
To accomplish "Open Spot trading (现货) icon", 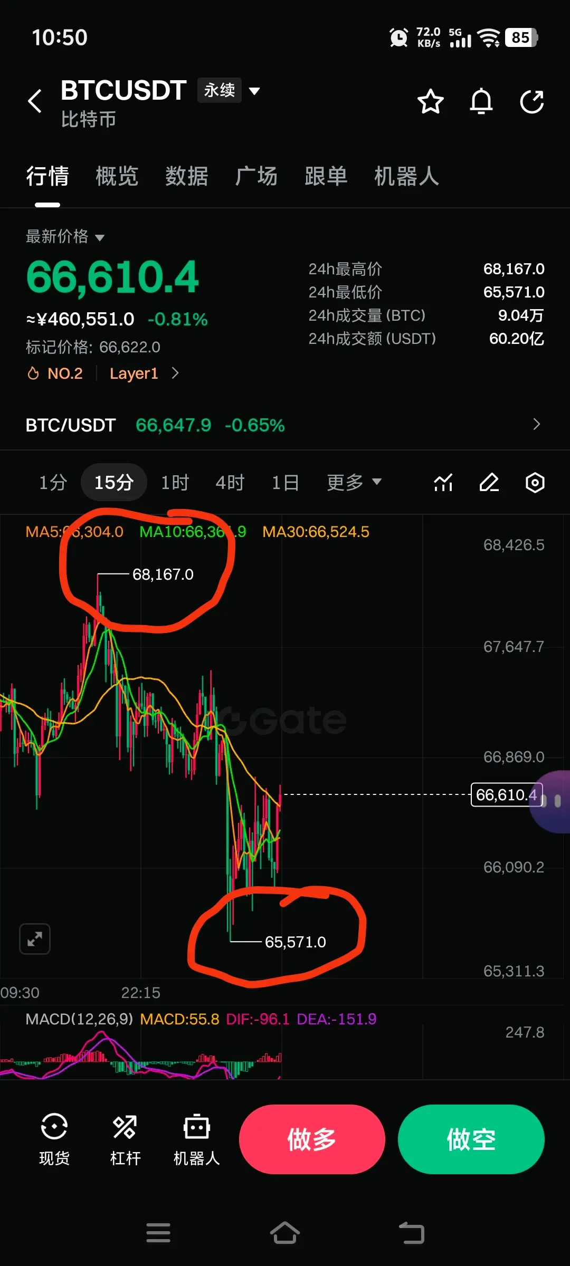I will click(54, 1139).
